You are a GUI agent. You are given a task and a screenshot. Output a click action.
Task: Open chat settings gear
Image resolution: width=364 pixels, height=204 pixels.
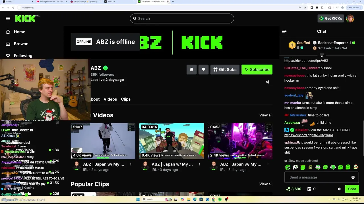point(339,189)
